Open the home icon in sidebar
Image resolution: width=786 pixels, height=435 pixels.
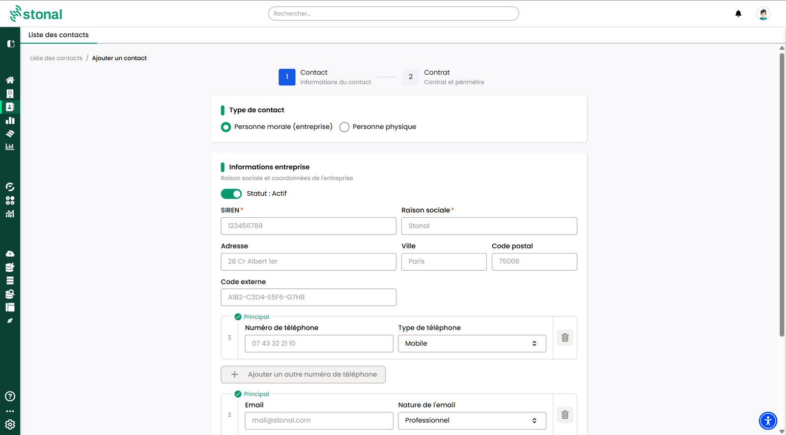[x=10, y=80]
